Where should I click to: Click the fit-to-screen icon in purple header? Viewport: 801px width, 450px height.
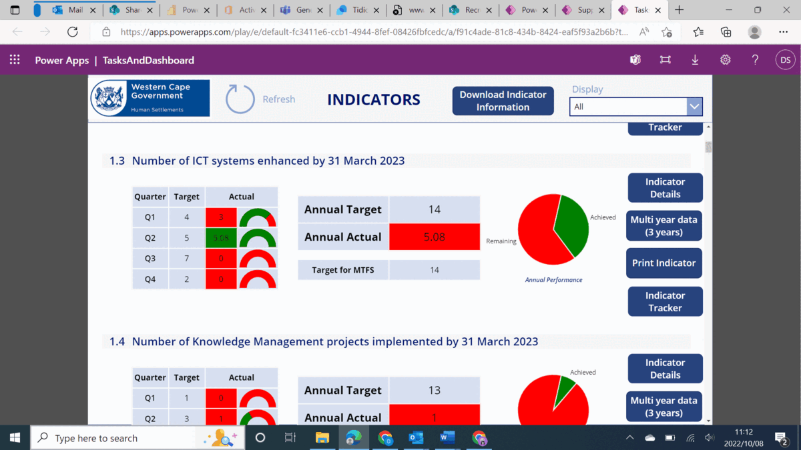click(x=665, y=60)
